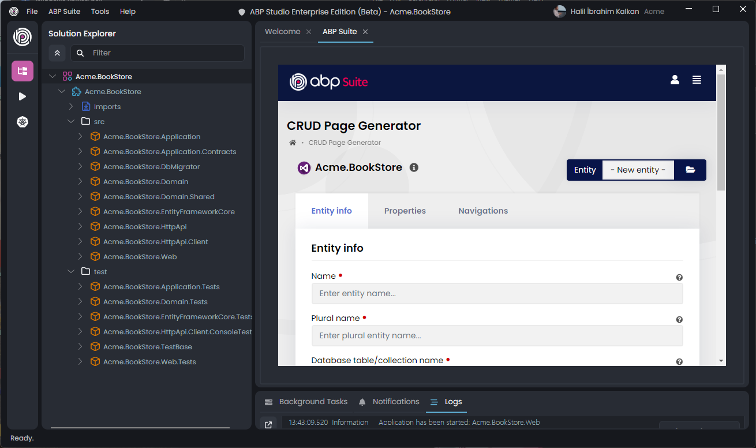Viewport: 756px width, 448px height.
Task: Expand the Acme.BookStore.Domain project
Action: [80, 182]
